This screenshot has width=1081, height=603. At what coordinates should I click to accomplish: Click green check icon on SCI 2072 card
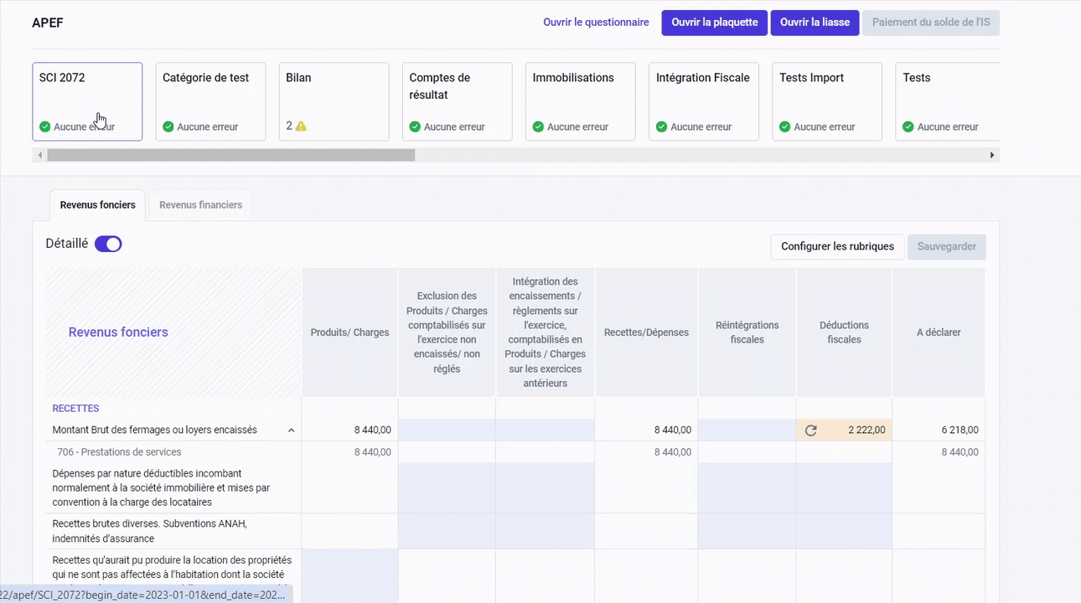pyautogui.click(x=45, y=127)
